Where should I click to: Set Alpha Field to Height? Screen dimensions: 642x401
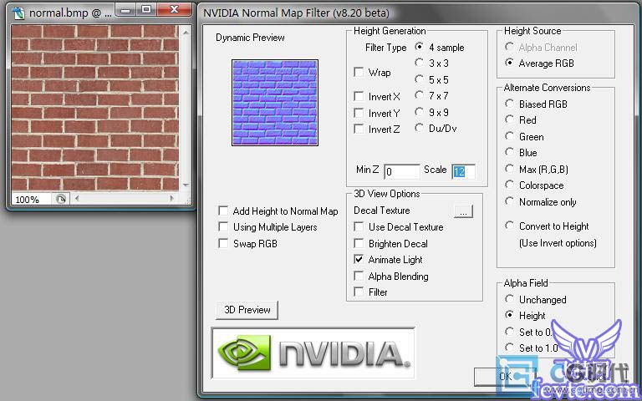click(x=509, y=315)
